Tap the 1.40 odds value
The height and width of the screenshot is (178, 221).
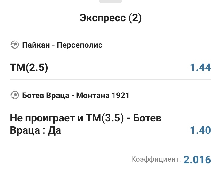pyautogui.click(x=200, y=130)
